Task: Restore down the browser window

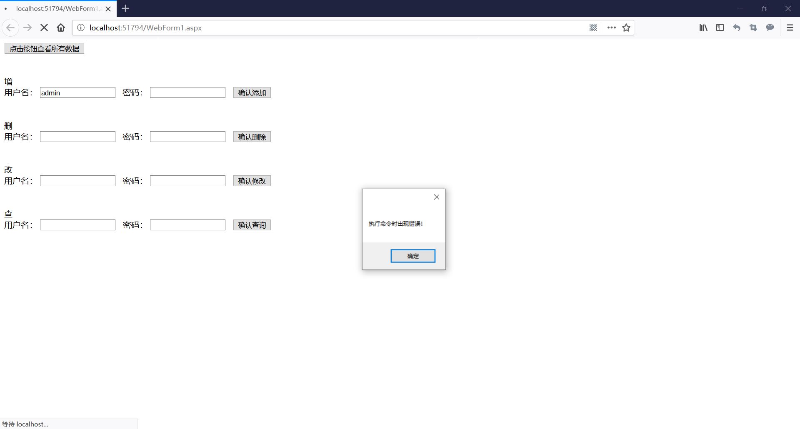Action: coord(765,8)
